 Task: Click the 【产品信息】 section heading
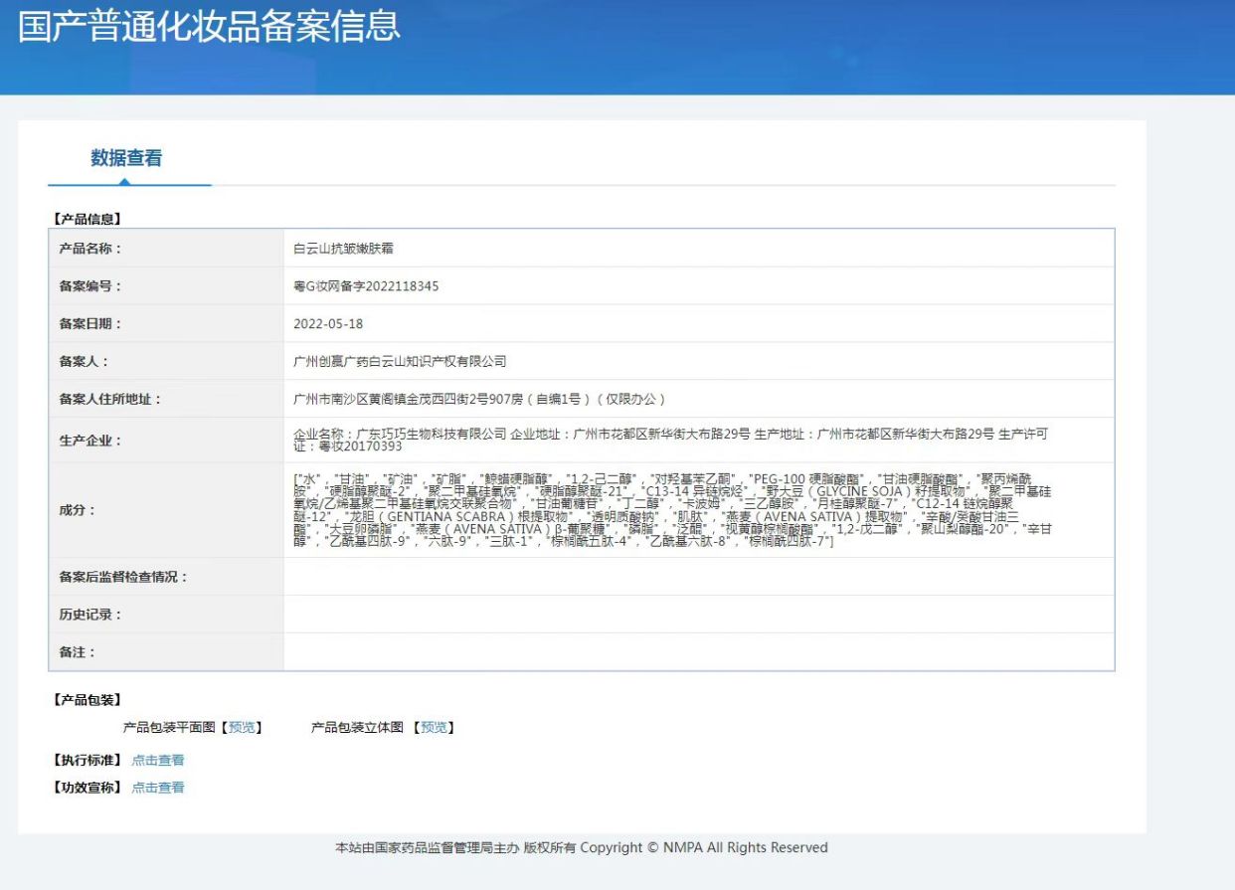coord(86,219)
